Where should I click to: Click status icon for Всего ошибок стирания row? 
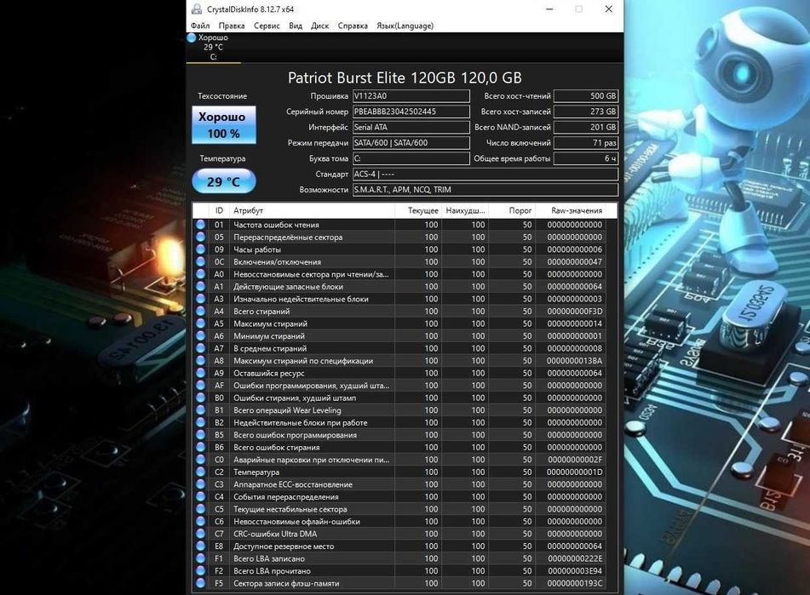pos(200,448)
